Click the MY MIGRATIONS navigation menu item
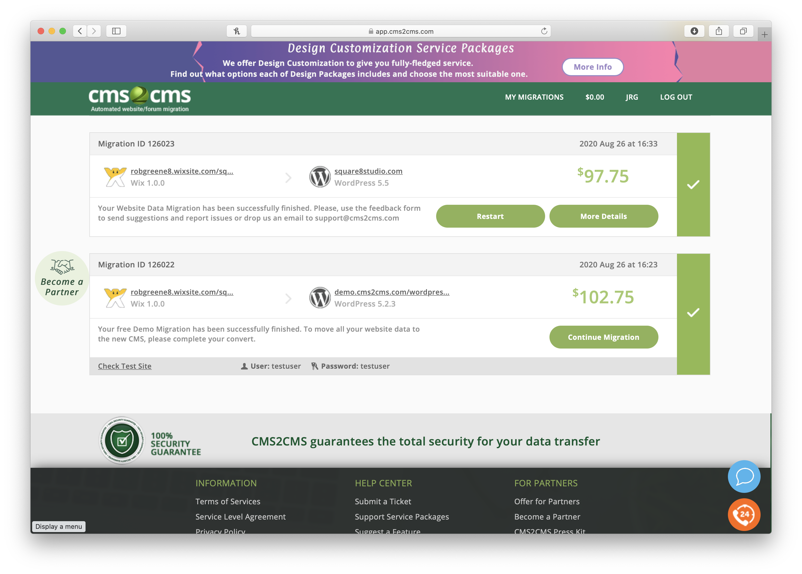The height and width of the screenshot is (574, 802). (534, 96)
